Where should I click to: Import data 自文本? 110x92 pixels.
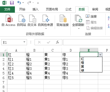pyautogui.click(x=32, y=21)
